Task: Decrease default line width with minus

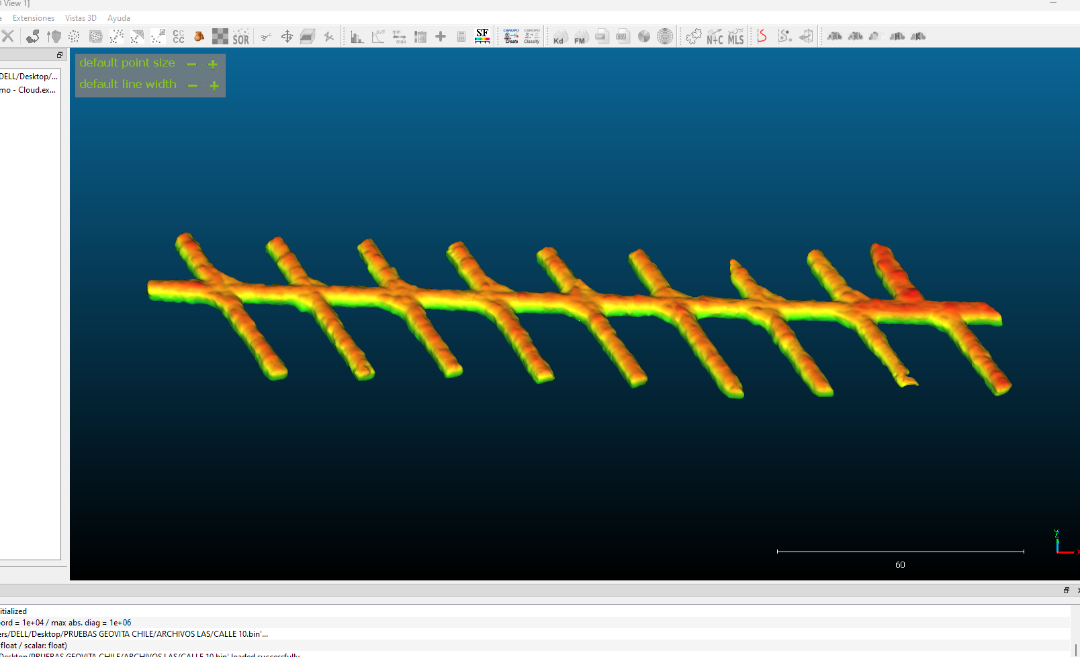Action: 193,86
